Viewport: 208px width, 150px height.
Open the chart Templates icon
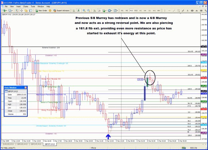point(115,11)
